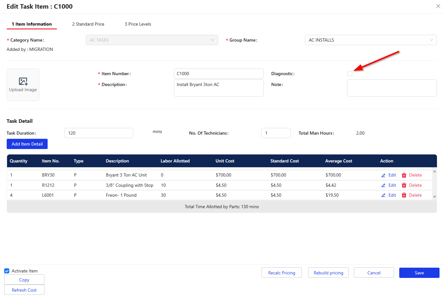Click the Standard Cost column header
The height and width of the screenshot is (299, 444).
tap(284, 161)
